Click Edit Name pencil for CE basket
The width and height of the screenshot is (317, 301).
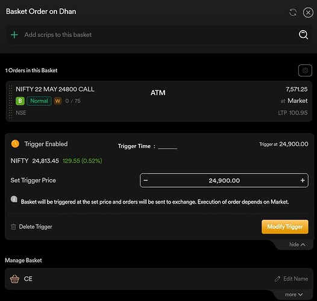pos(291,279)
